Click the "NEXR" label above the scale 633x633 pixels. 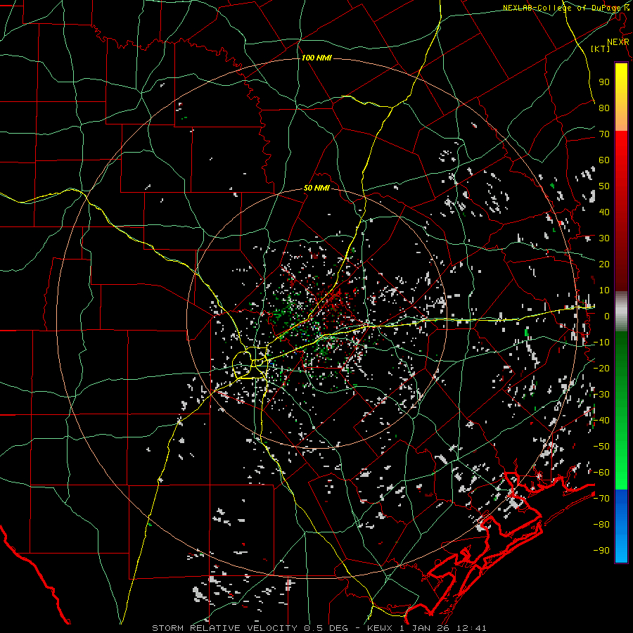[x=618, y=42]
